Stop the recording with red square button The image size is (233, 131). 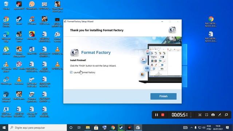pyautogui.click(x=163, y=115)
